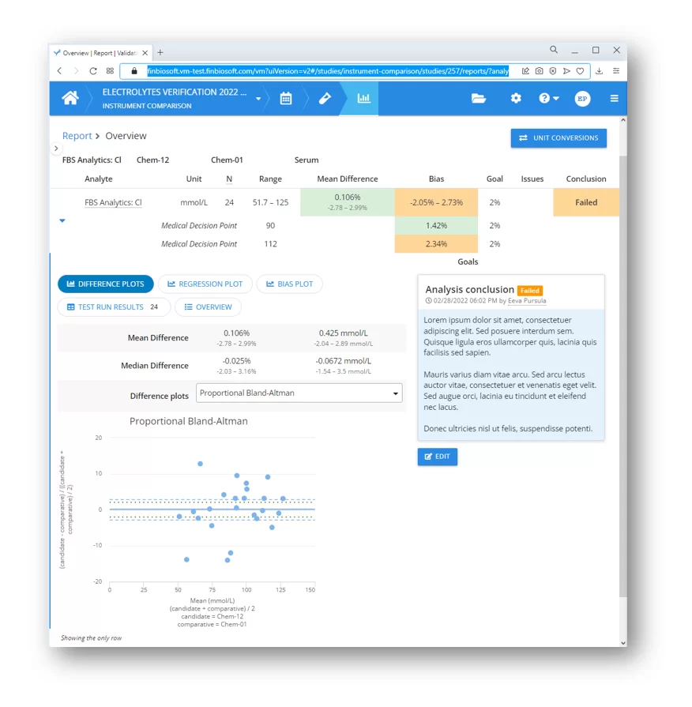The image size is (692, 707).
Task: Go to the home page icon
Action: 70,98
